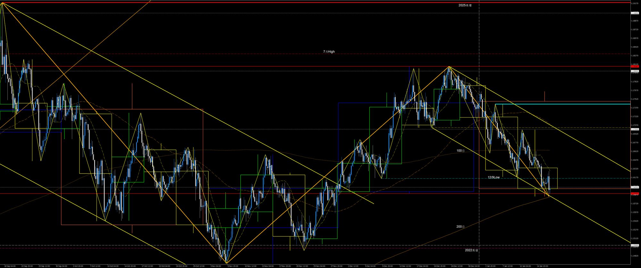Click the 1.15420 price axis label
Image resolution: width=641 pixels, height=268 pixels.
point(634,221)
